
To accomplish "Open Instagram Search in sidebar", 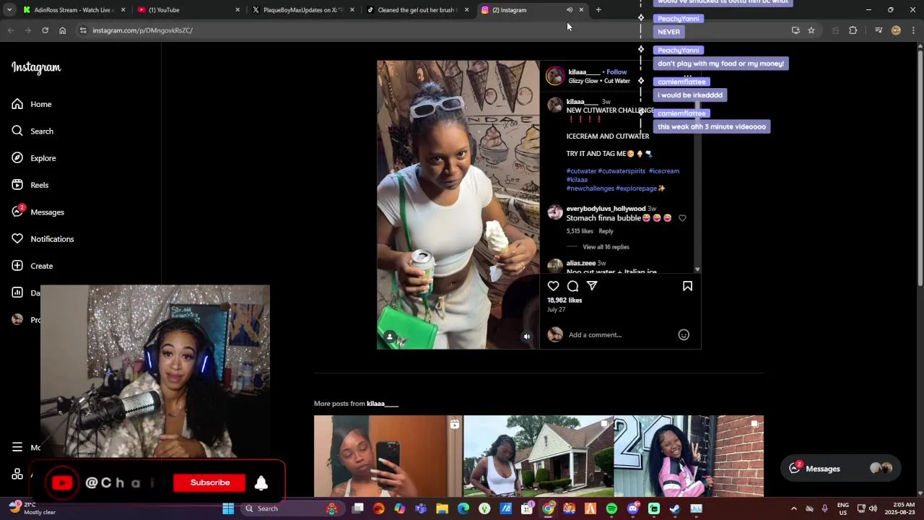I will click(x=32, y=131).
